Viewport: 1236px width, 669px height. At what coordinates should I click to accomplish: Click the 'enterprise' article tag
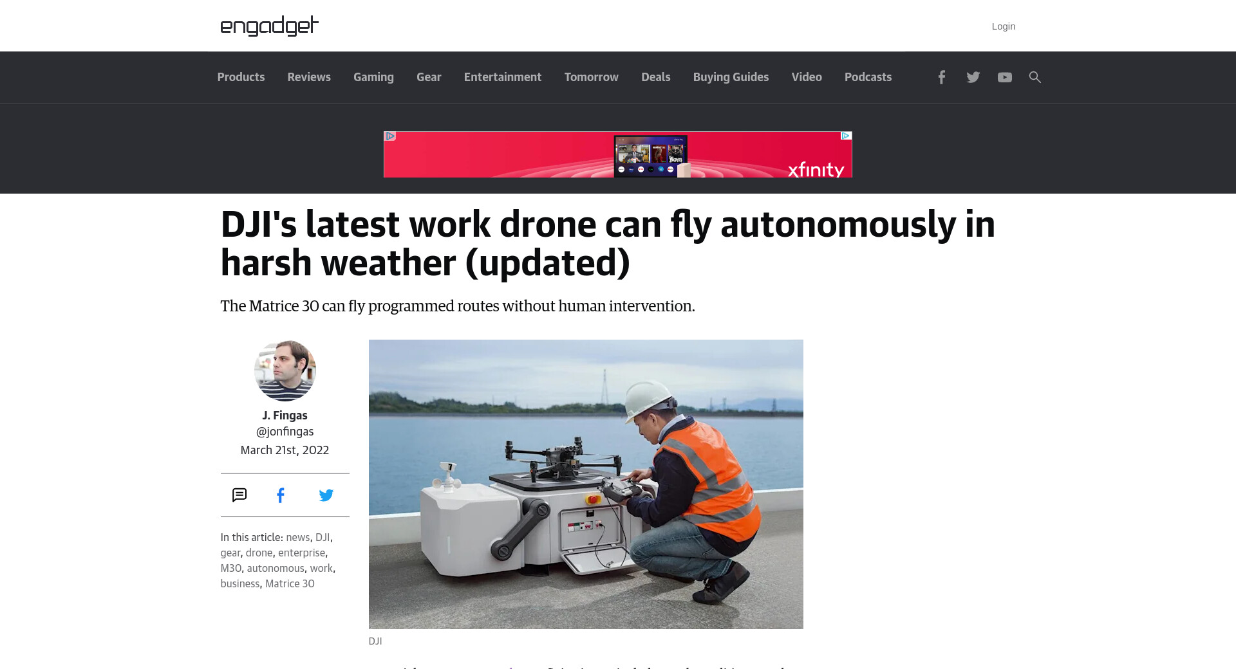301,553
